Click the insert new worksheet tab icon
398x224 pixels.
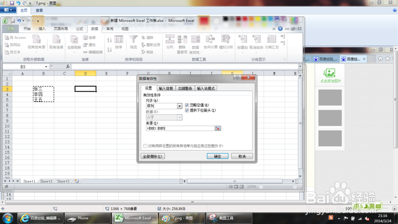coord(77,181)
